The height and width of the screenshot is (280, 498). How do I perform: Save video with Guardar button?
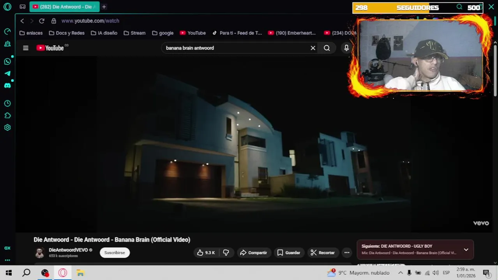pos(289,253)
